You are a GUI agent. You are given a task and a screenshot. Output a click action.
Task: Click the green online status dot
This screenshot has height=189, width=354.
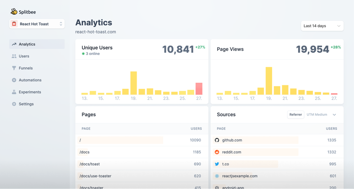83,54
